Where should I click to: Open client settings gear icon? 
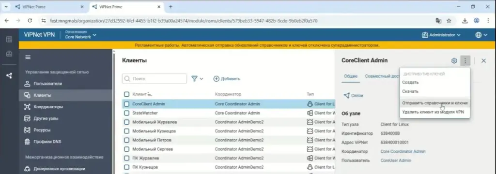(454, 60)
